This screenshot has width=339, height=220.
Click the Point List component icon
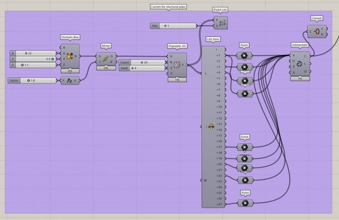click(x=223, y=23)
